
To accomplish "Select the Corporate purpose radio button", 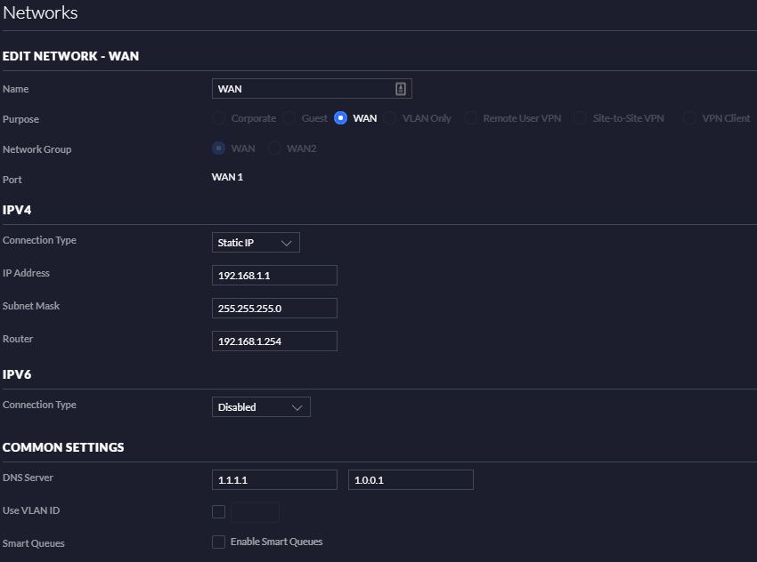I will (x=219, y=118).
